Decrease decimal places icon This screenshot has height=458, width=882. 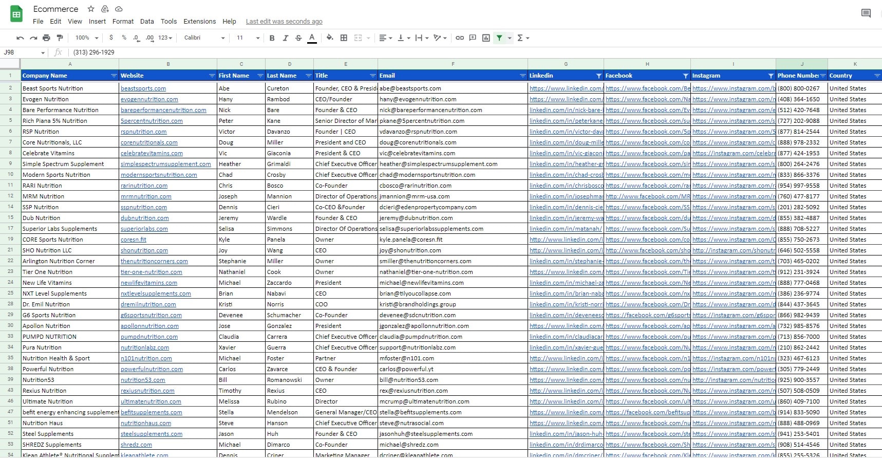click(136, 38)
